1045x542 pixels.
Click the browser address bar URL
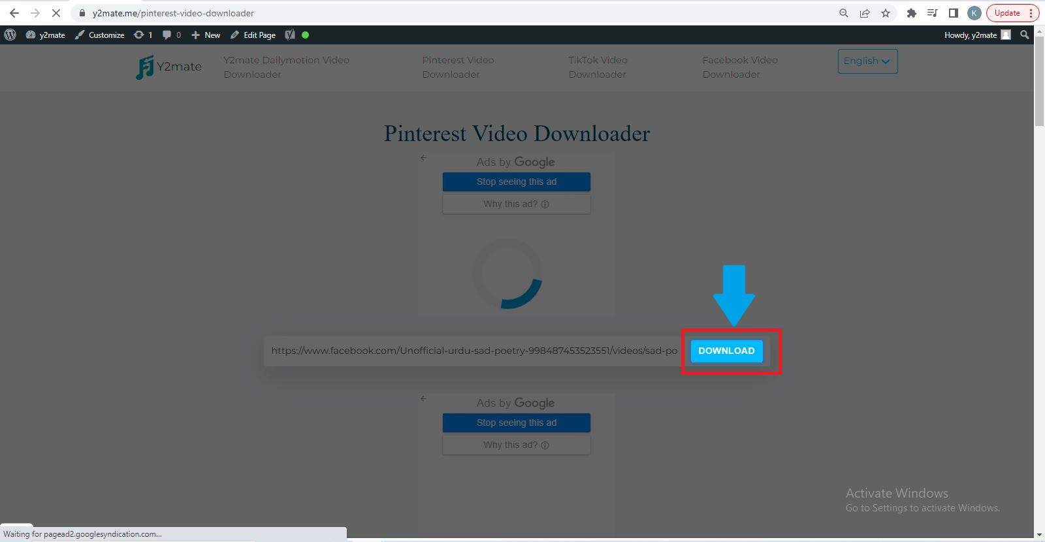click(x=173, y=13)
